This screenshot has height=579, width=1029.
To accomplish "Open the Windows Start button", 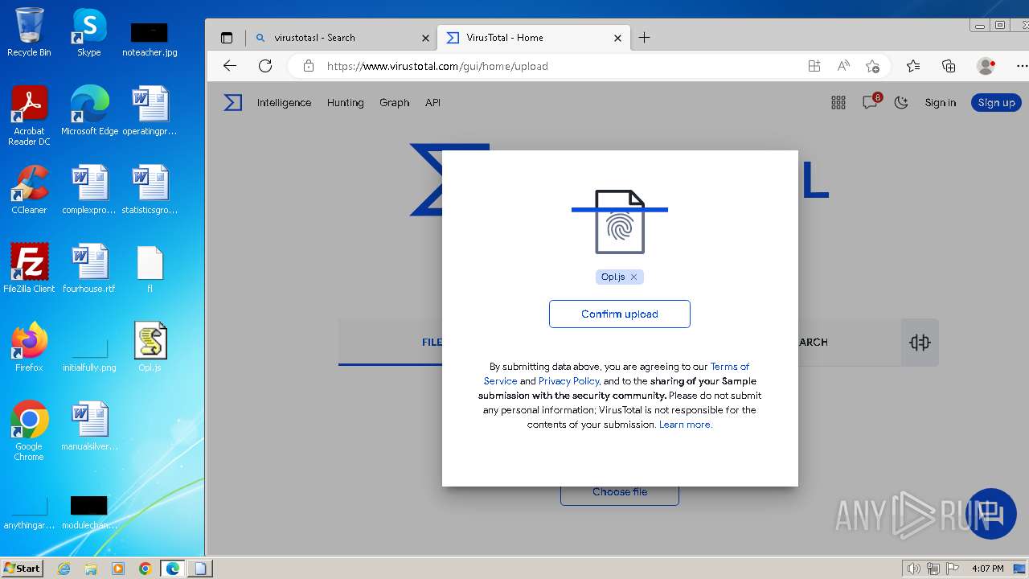I will coord(23,568).
